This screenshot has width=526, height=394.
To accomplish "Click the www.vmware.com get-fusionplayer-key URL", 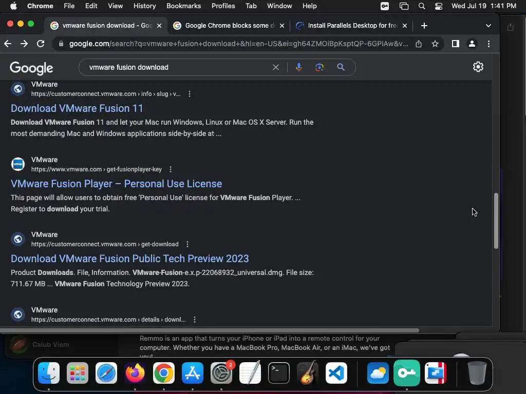I will pyautogui.click(x=97, y=169).
